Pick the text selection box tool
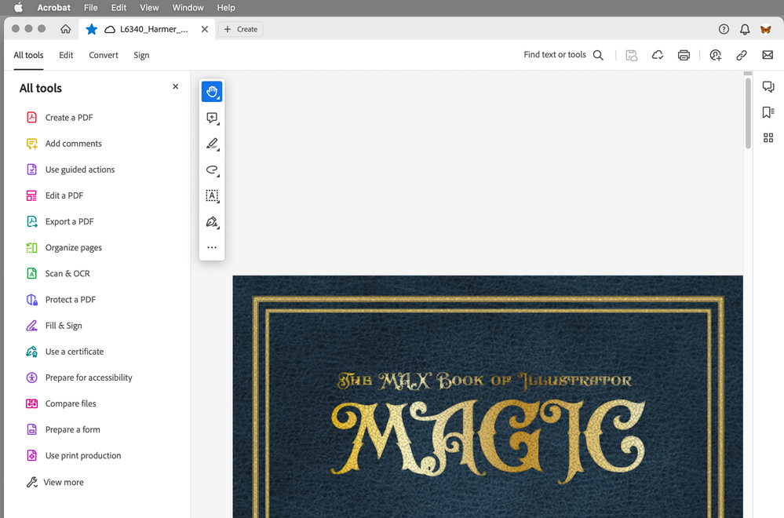 212,195
